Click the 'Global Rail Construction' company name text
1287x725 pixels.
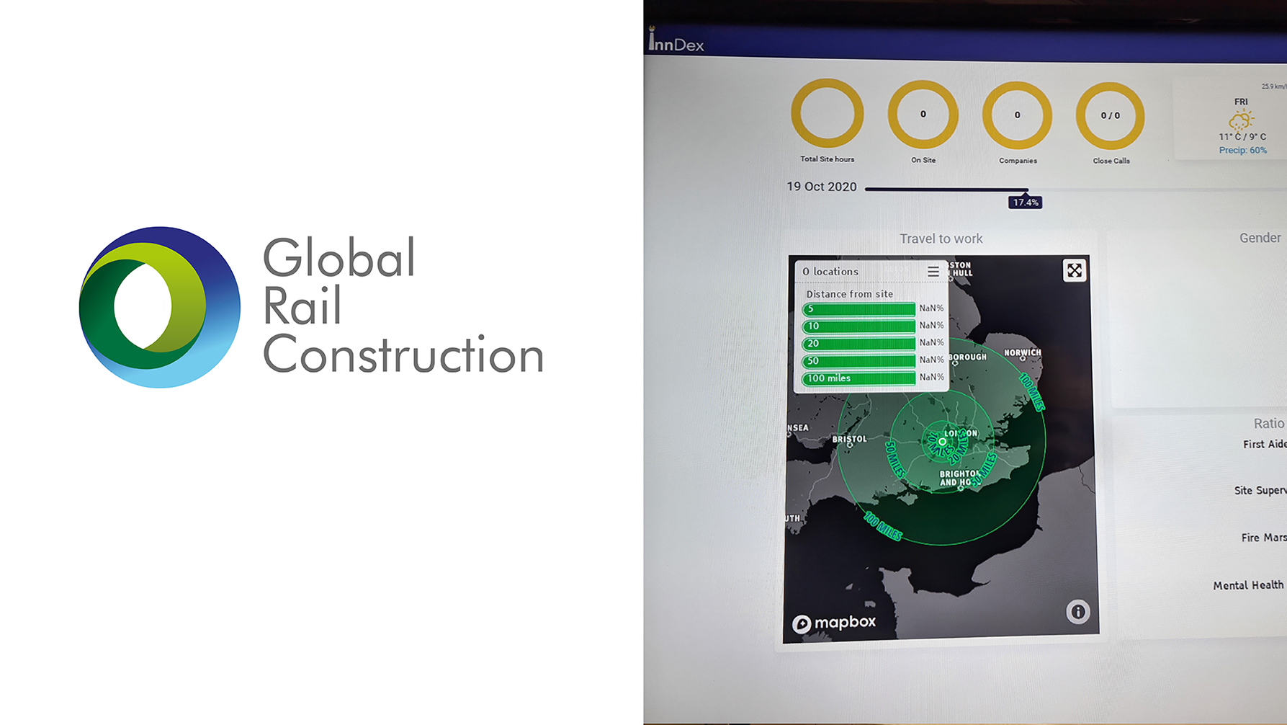tap(403, 306)
